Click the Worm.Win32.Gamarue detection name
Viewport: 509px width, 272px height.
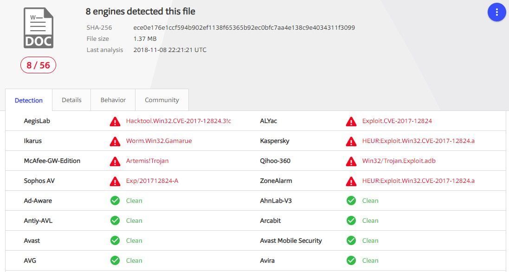[159, 141]
